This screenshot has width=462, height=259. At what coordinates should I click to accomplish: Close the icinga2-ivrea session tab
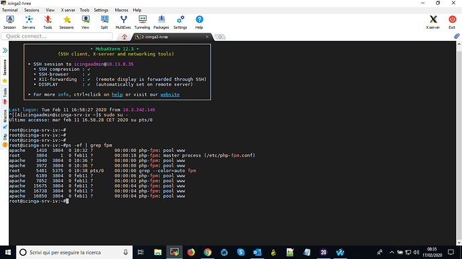pyautogui.click(x=207, y=37)
